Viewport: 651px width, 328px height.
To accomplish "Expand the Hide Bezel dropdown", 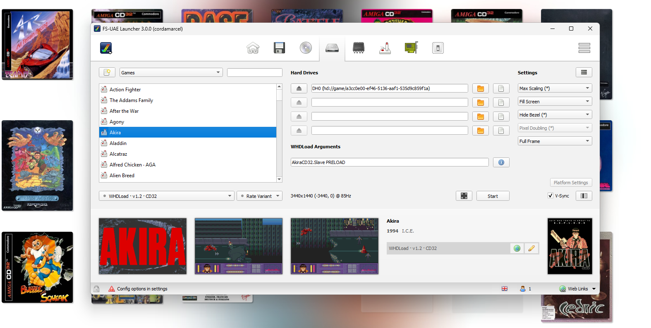I will pos(555,115).
